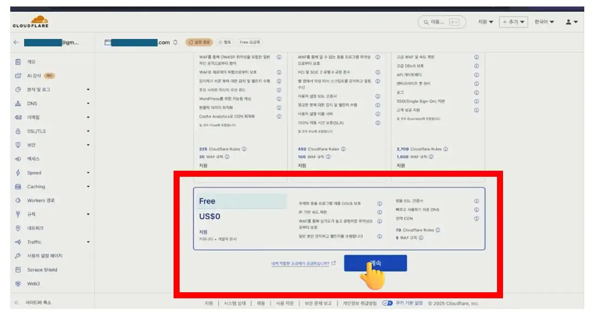Click info icon next to 2,700 Cloudflare Rules

click(x=445, y=149)
